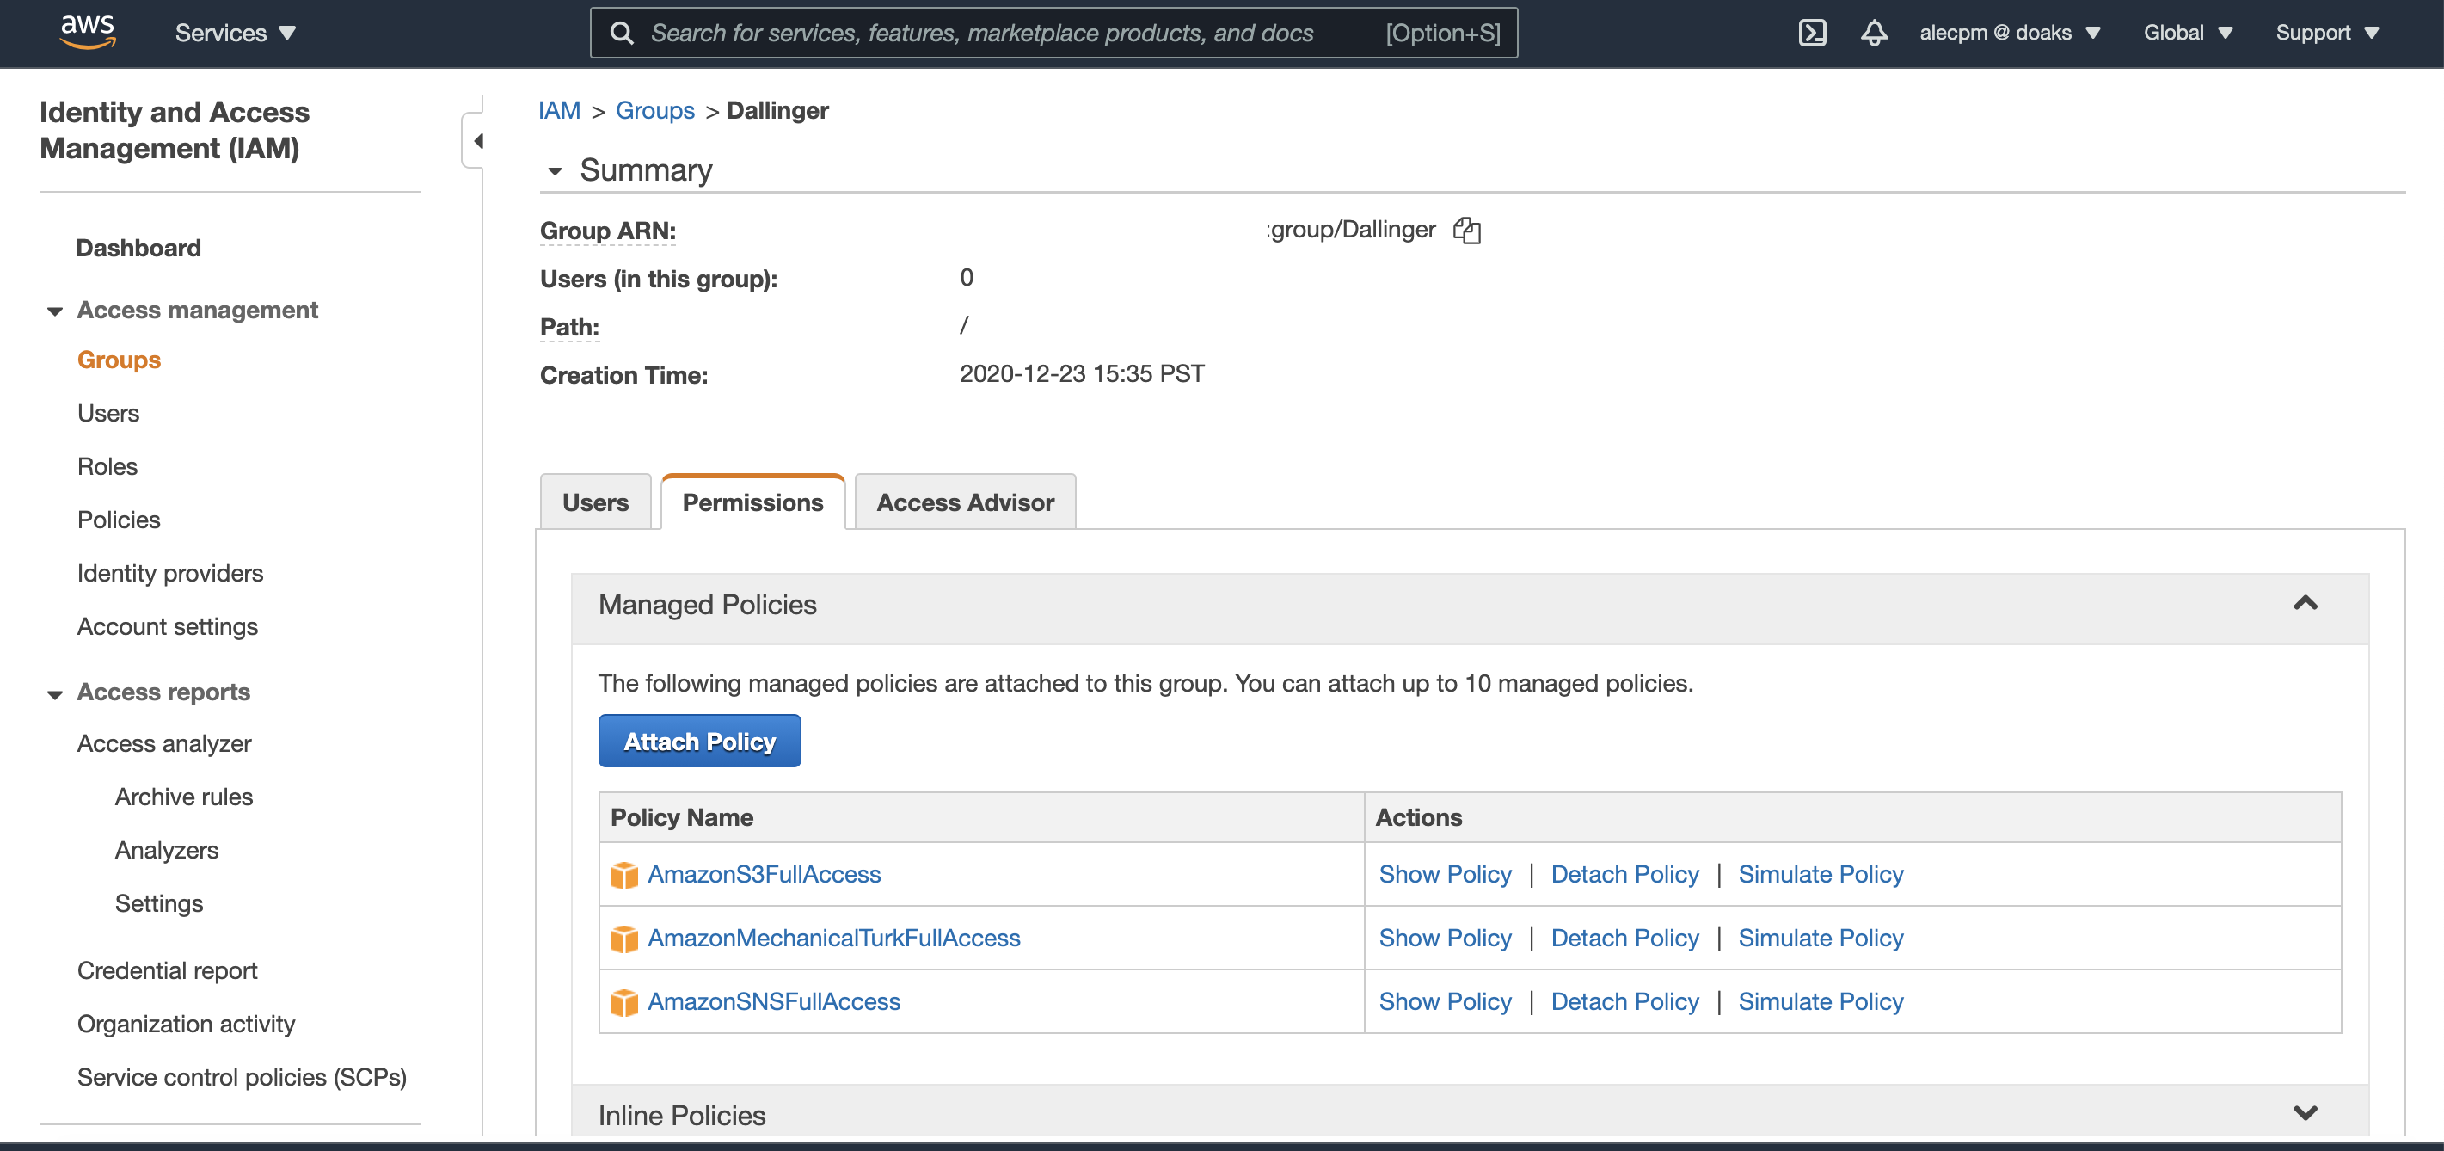
Task: Simulate AmazonSNSFullAccess policy
Action: (x=1821, y=1001)
